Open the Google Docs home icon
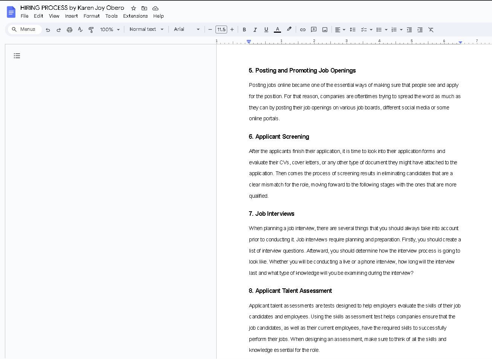This screenshot has width=492, height=359. click(11, 12)
